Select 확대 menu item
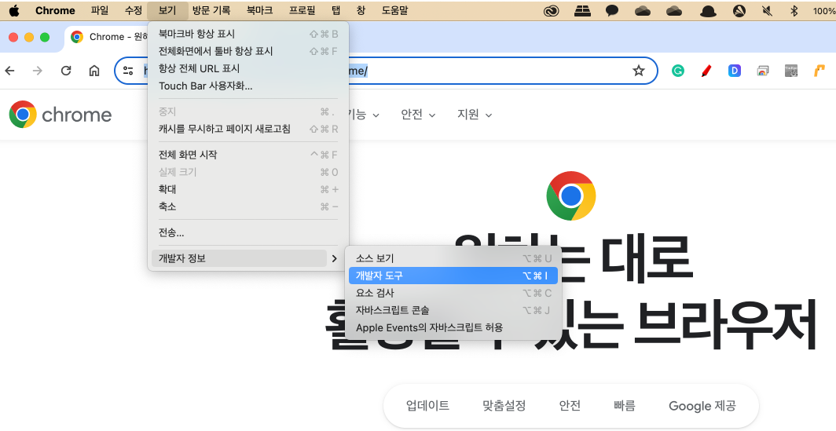The height and width of the screenshot is (431, 836). point(248,189)
